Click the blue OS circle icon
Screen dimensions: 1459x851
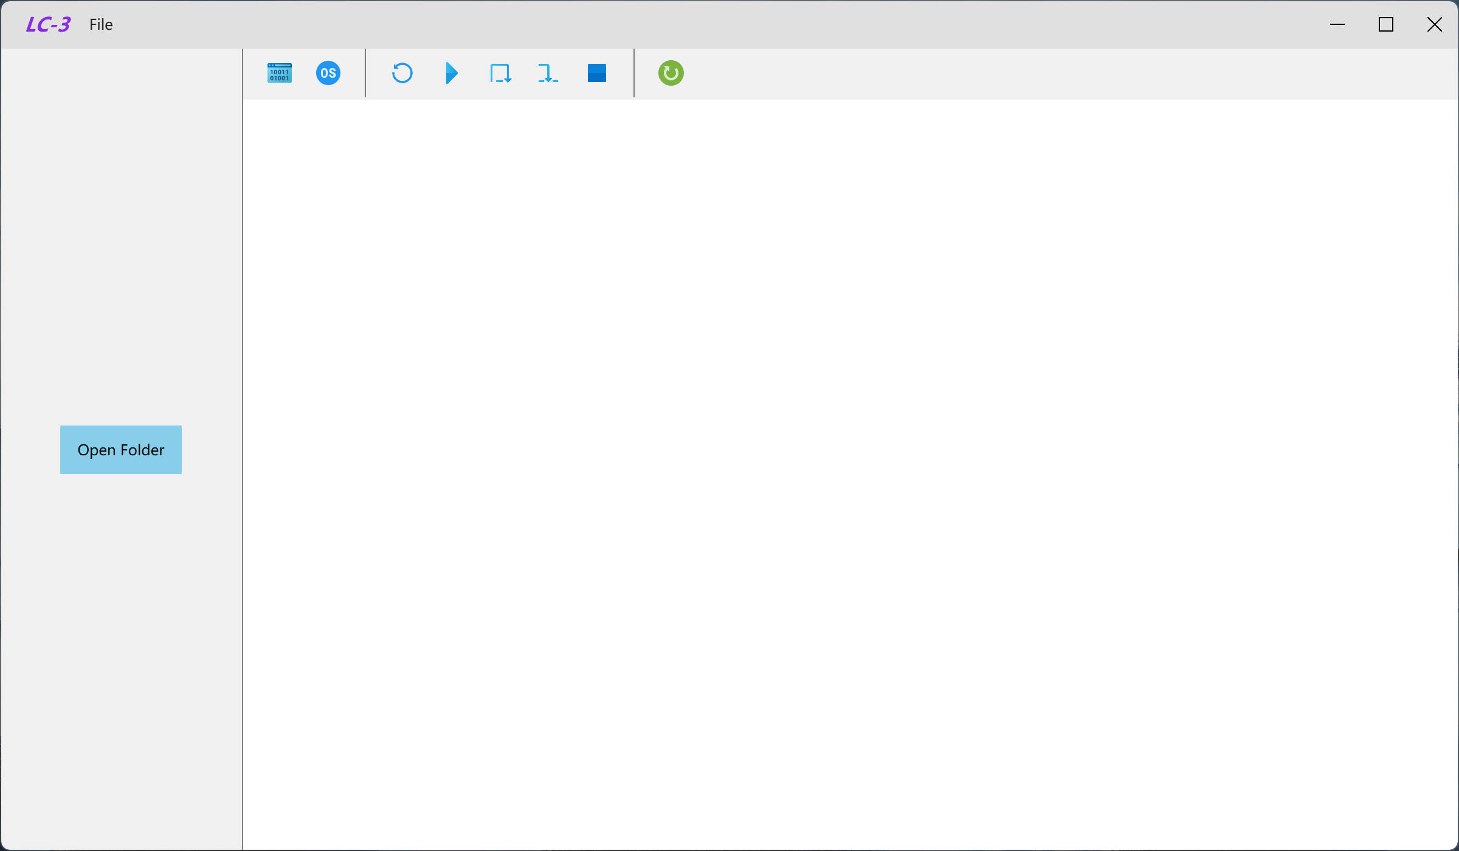(x=328, y=73)
